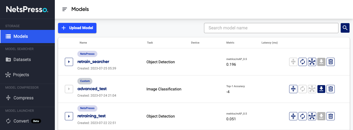353x130 pixels.
Task: Click the network graph icon for retrain_searcher
Action: [312, 62]
